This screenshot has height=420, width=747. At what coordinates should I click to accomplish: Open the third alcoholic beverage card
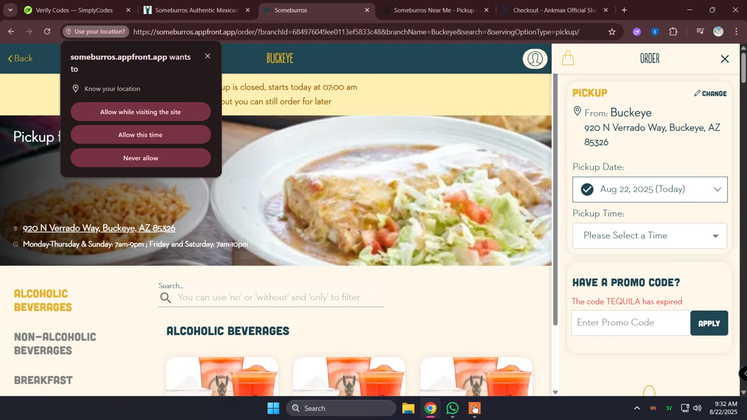[476, 377]
